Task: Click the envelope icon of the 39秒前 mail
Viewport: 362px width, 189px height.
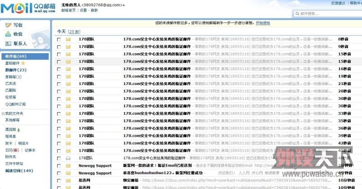Action: pyautogui.click(x=68, y=136)
